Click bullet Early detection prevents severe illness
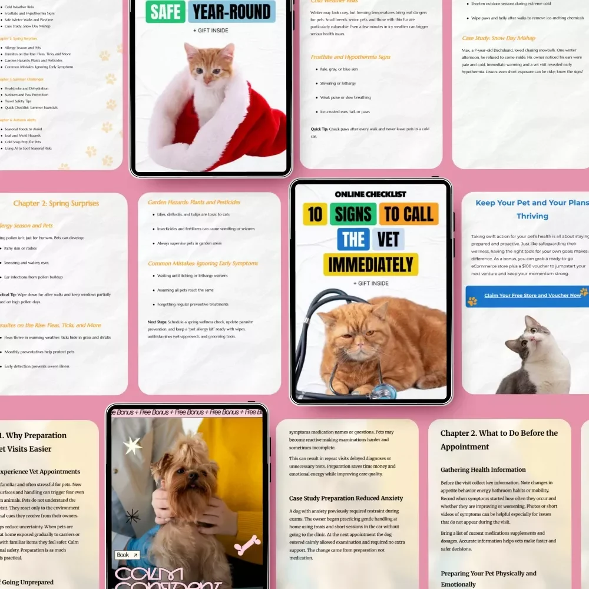The height and width of the screenshot is (589, 589). click(37, 366)
